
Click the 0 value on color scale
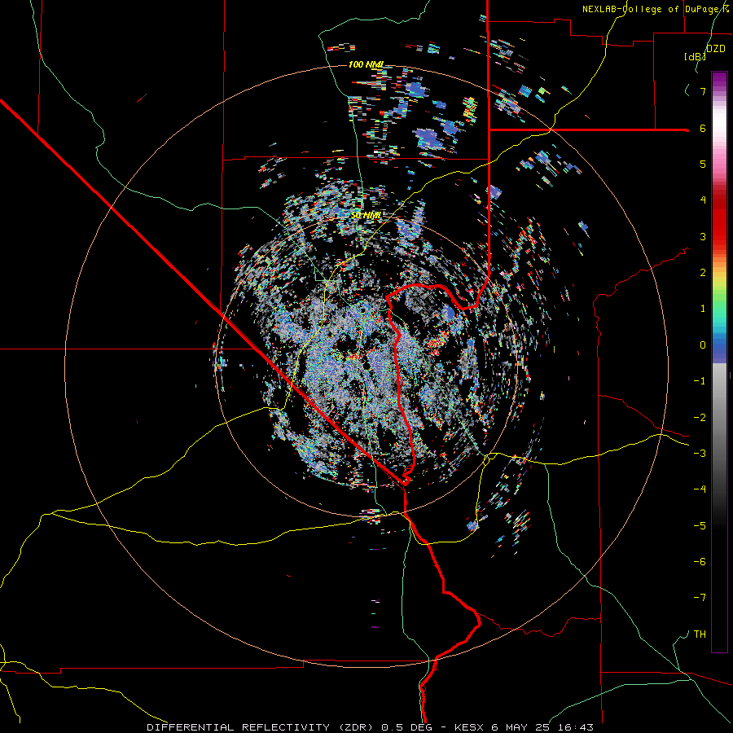(x=703, y=345)
